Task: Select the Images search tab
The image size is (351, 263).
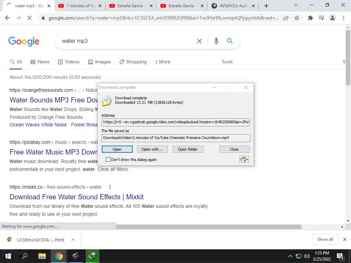Action: [99, 62]
